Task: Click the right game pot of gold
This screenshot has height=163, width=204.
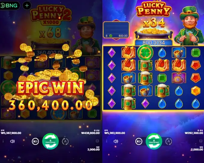Action: click(154, 34)
